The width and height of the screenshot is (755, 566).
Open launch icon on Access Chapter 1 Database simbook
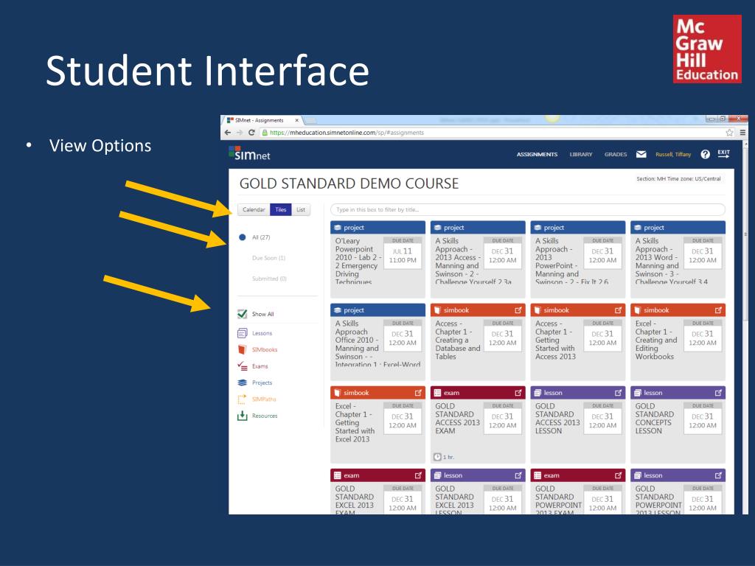click(518, 310)
